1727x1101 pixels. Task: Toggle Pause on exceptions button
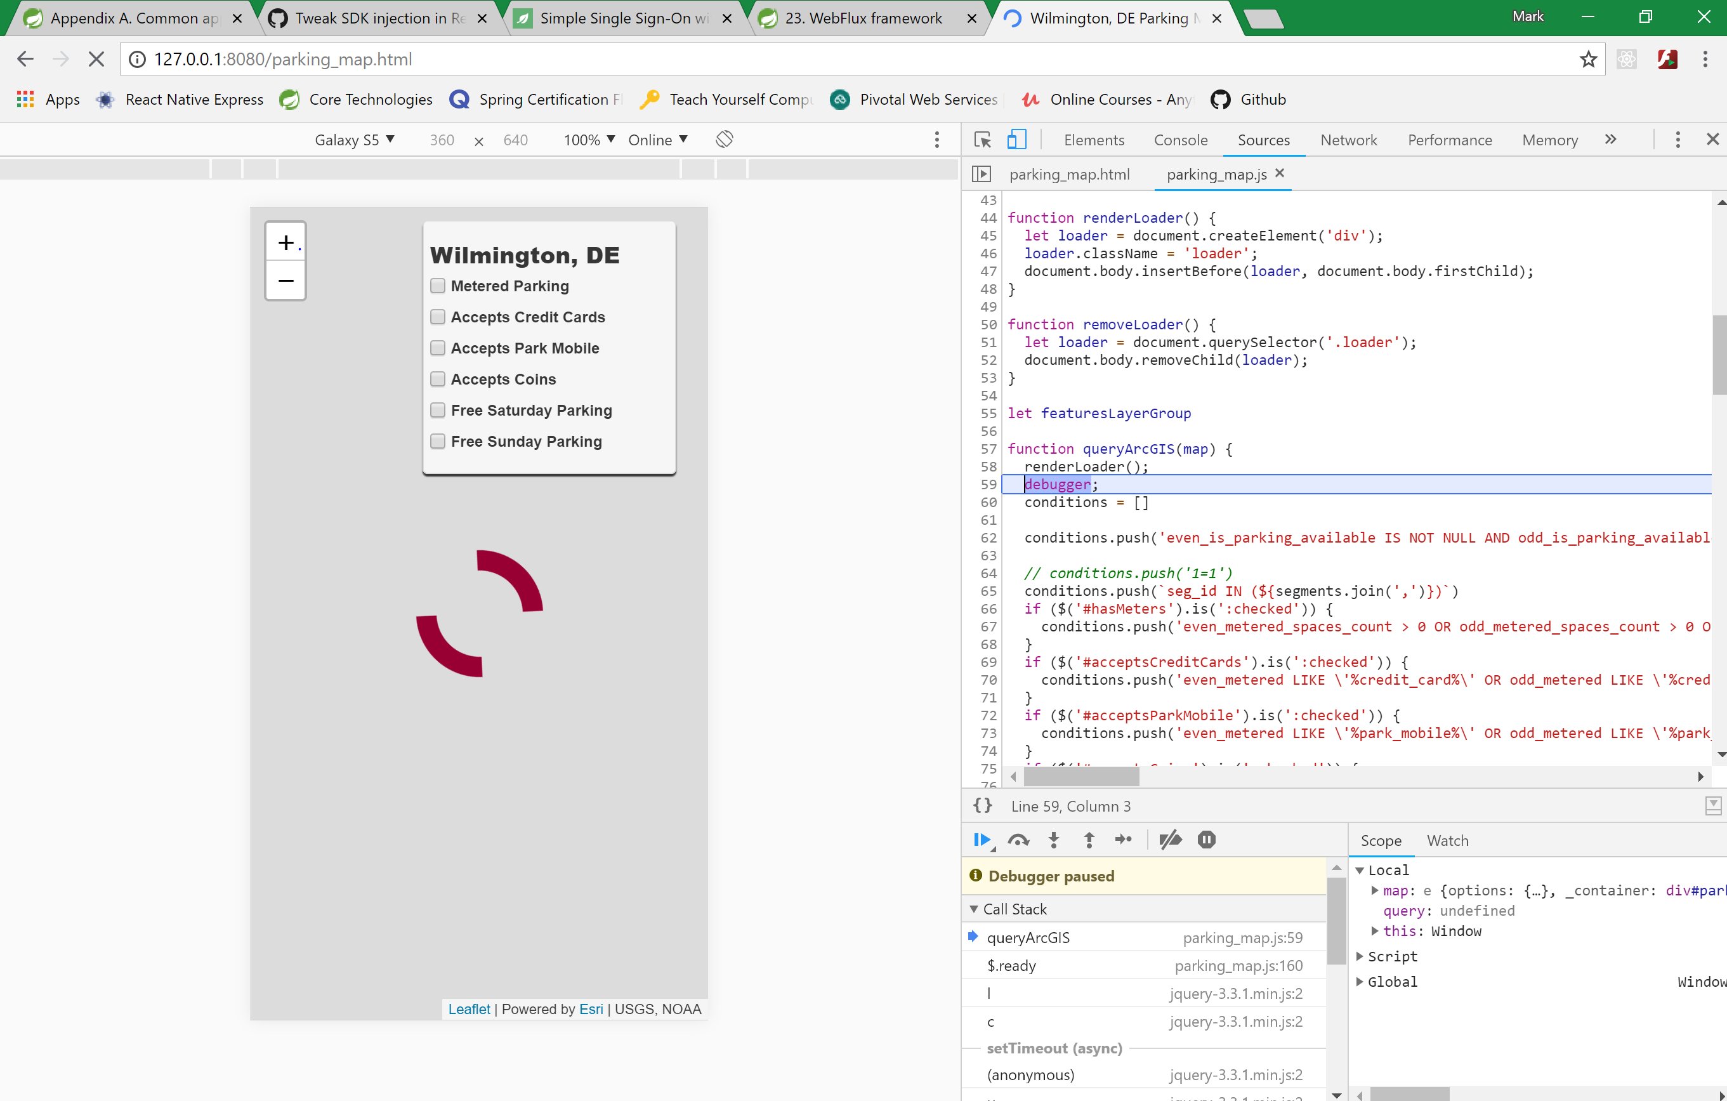tap(1206, 840)
